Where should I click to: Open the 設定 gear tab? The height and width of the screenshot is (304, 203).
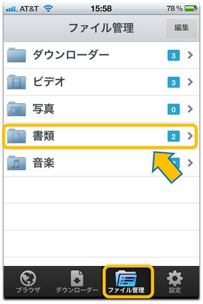click(175, 282)
